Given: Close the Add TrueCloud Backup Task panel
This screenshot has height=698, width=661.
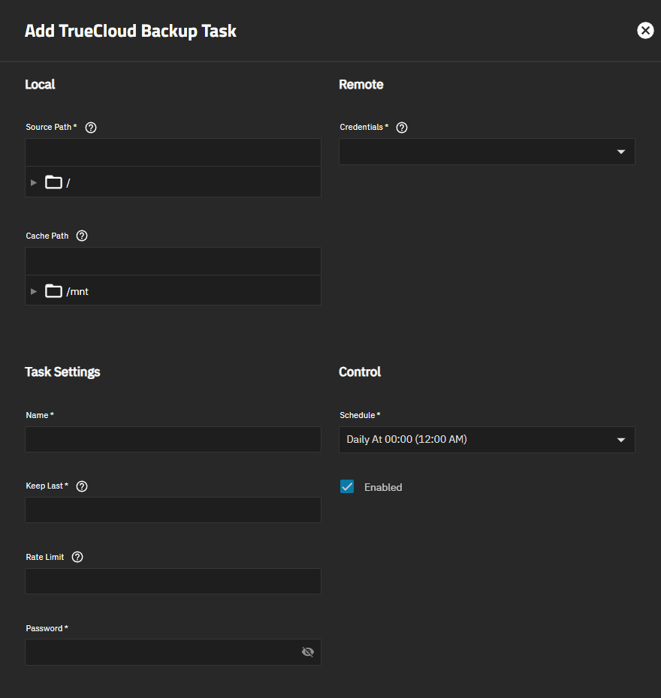Looking at the screenshot, I should [645, 30].
